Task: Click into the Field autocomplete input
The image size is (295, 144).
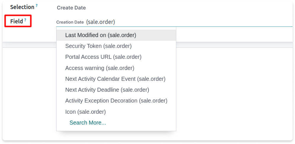Action: point(174,22)
